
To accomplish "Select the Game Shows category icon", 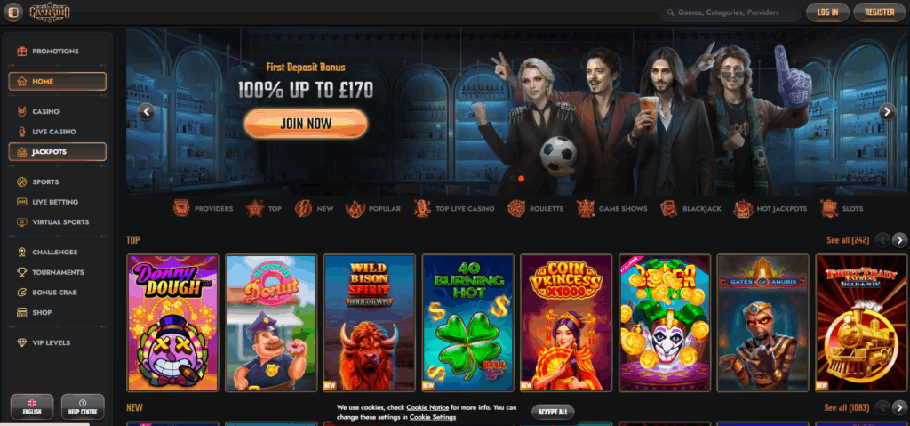I will 585,209.
